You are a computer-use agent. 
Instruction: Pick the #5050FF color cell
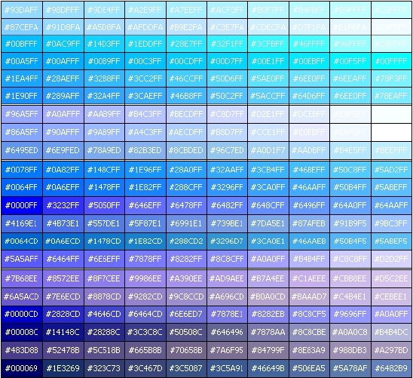[x=104, y=205]
